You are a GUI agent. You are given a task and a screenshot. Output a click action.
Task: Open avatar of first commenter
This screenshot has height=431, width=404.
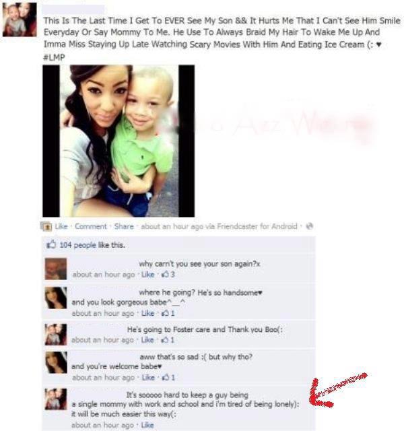tap(56, 269)
